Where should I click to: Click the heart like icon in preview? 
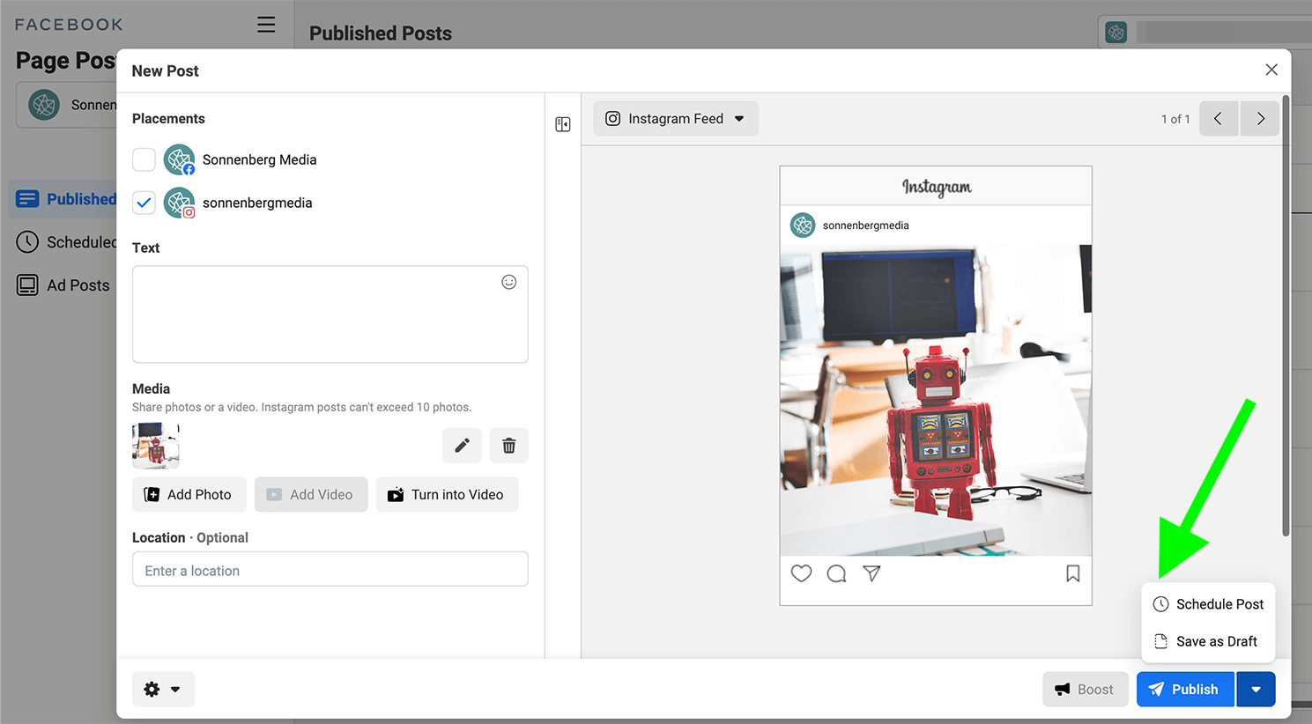pyautogui.click(x=801, y=573)
